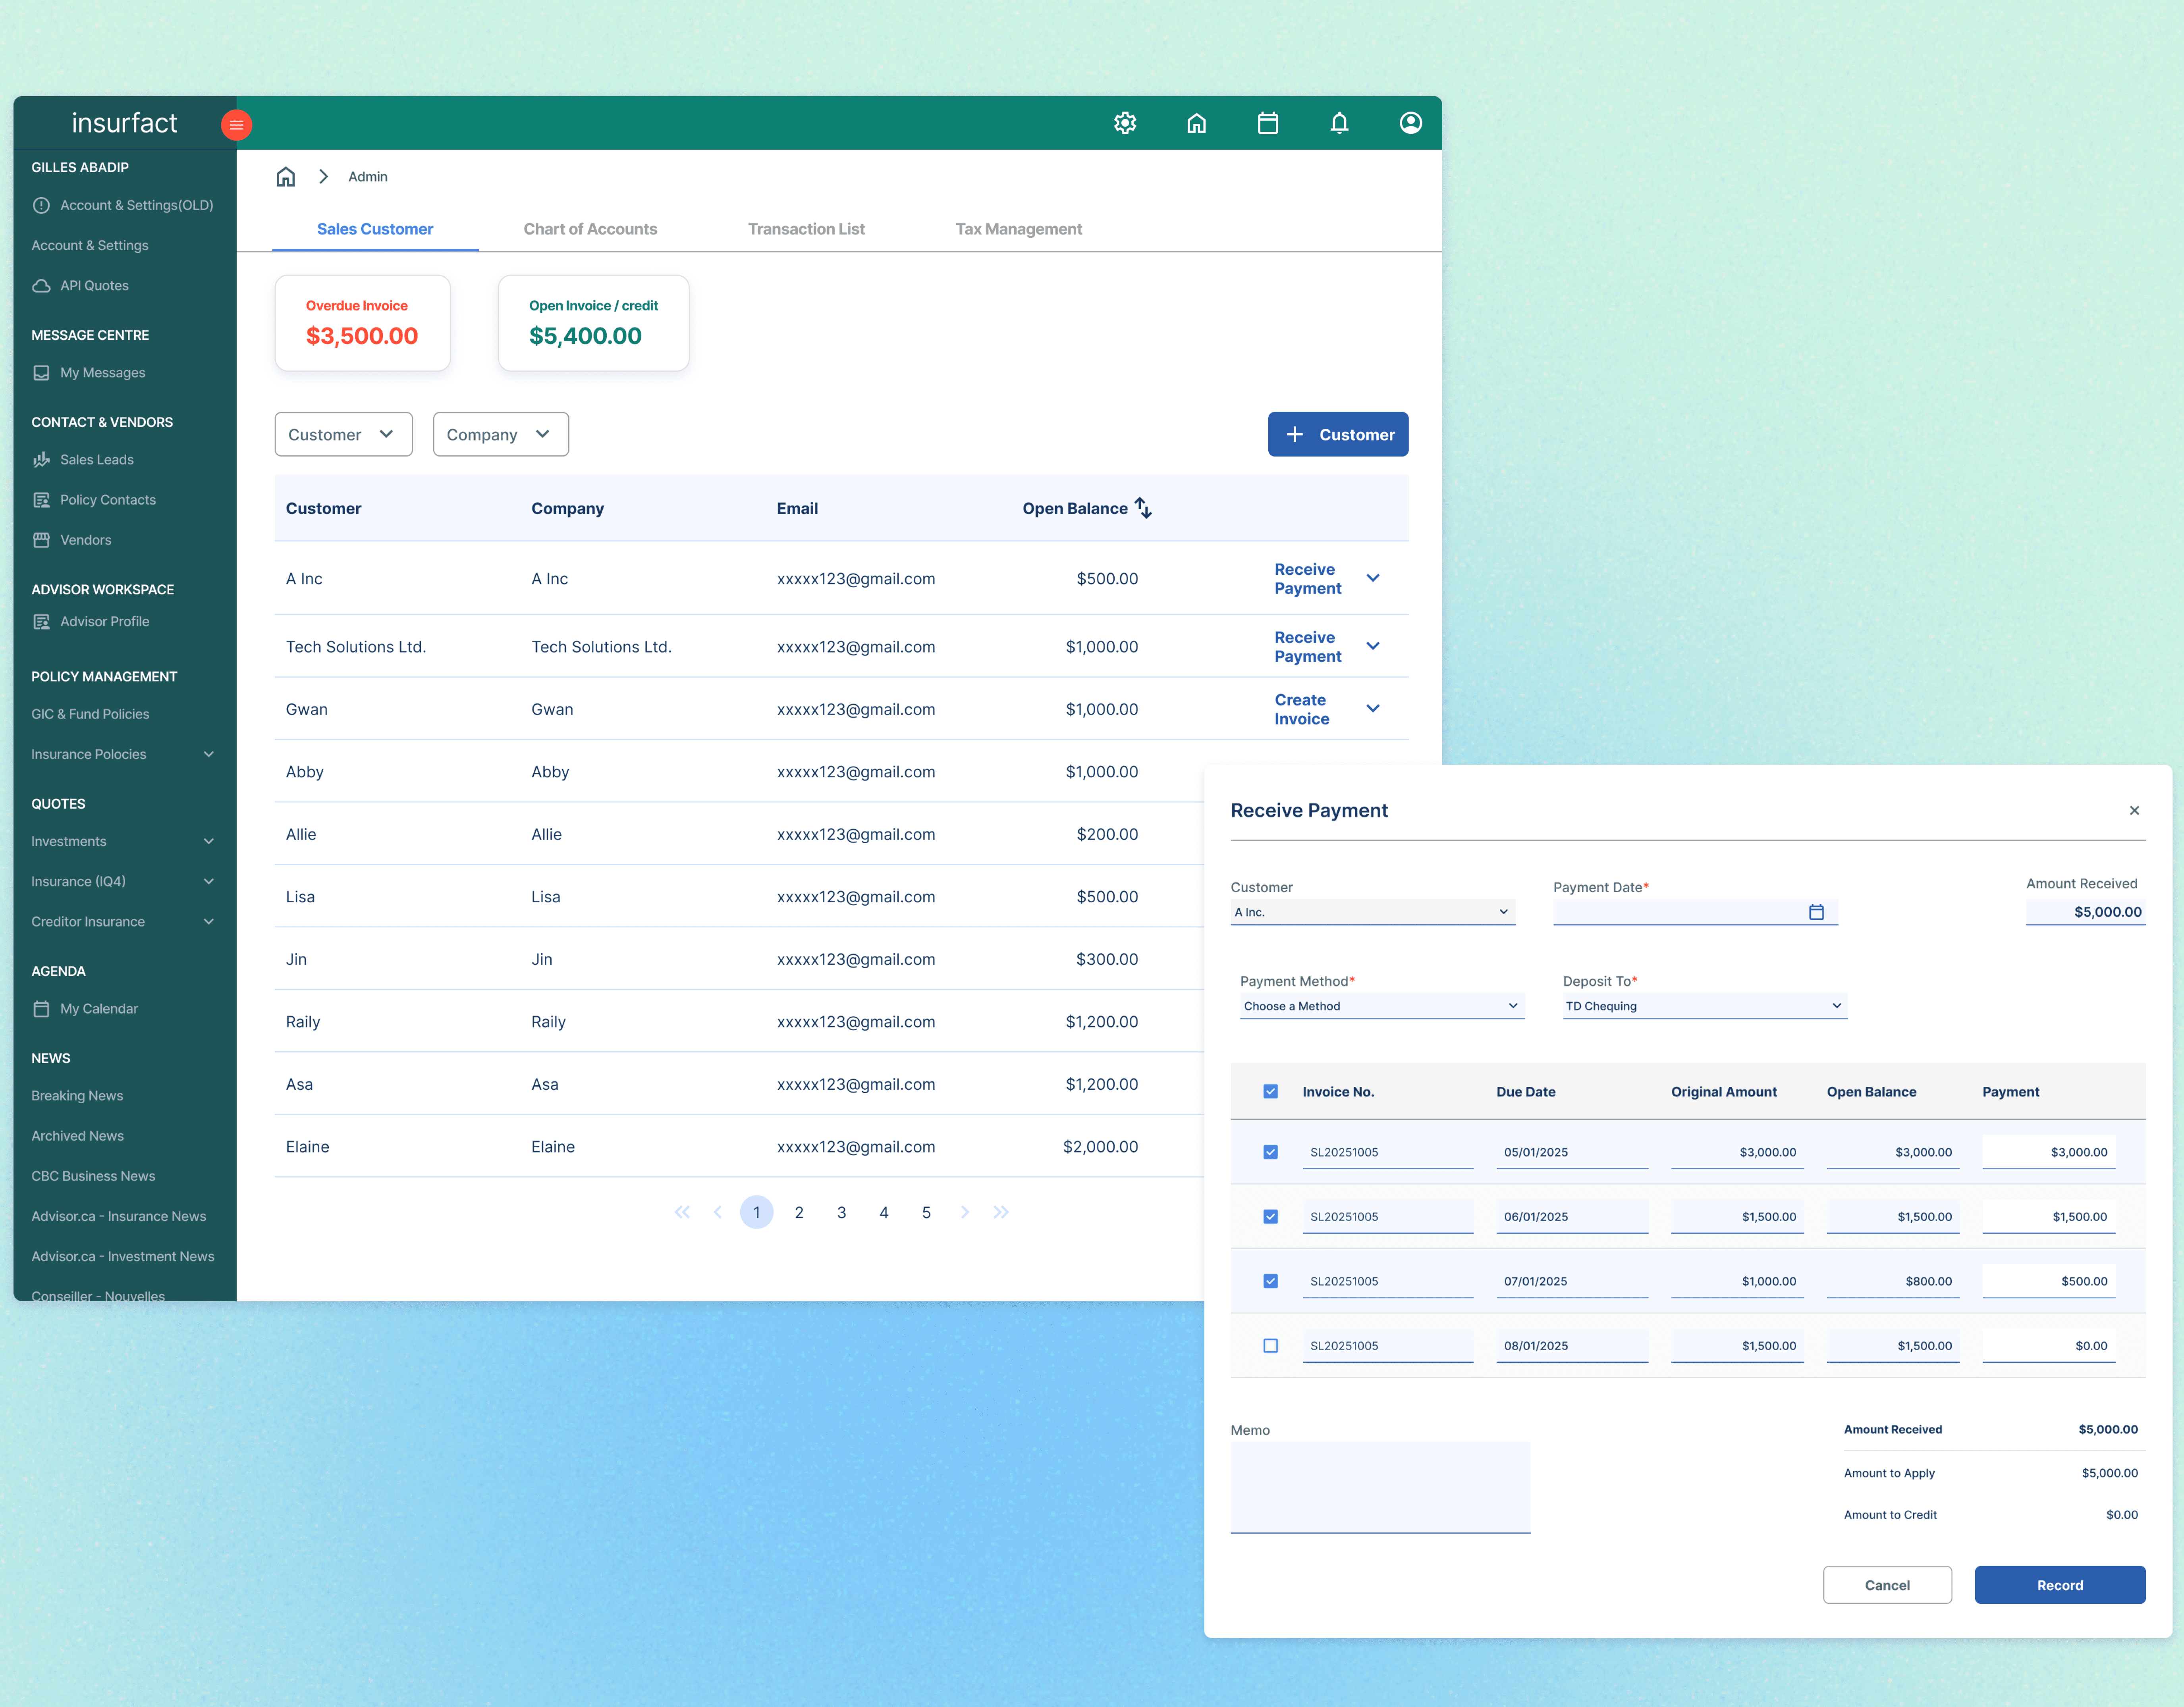Expand Insurance (IQ4) sidebar section
2184x1707 pixels.
click(122, 881)
